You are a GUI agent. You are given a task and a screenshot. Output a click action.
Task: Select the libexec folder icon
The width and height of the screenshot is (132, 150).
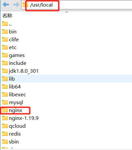coord(5,94)
